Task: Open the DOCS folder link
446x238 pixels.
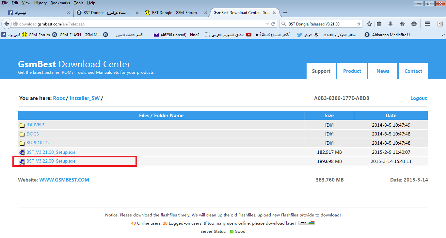Action: [33, 134]
